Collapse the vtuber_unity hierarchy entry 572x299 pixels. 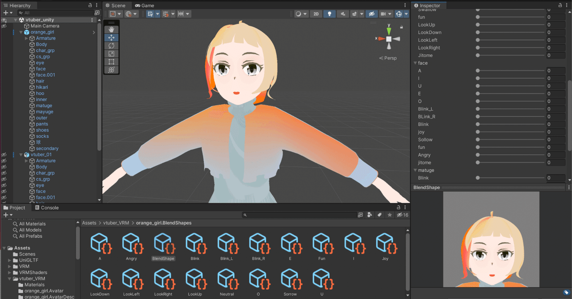tap(17, 20)
